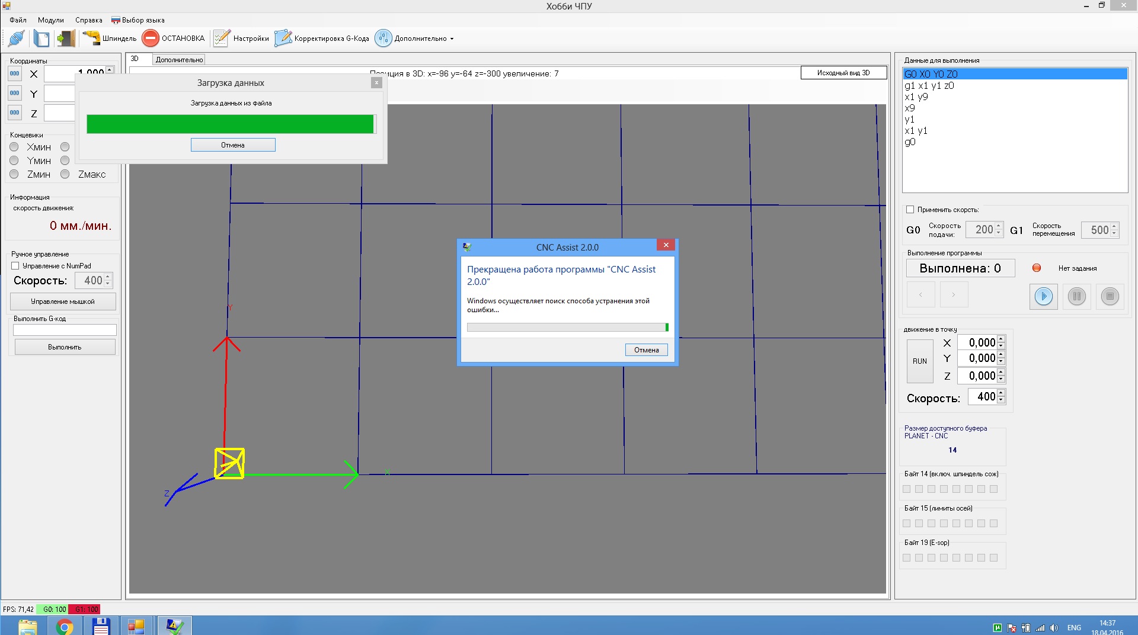
Task: Click the plug connect icon in the toolbar
Action: click(x=17, y=39)
